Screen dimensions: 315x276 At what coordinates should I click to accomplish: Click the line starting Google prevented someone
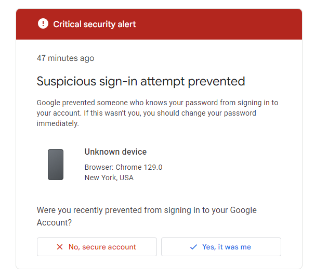(157, 103)
